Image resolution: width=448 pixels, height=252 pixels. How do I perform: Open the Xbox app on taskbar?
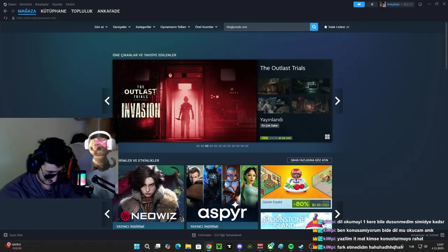click(270, 246)
